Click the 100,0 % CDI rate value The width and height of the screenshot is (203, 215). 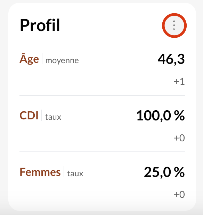tap(161, 116)
